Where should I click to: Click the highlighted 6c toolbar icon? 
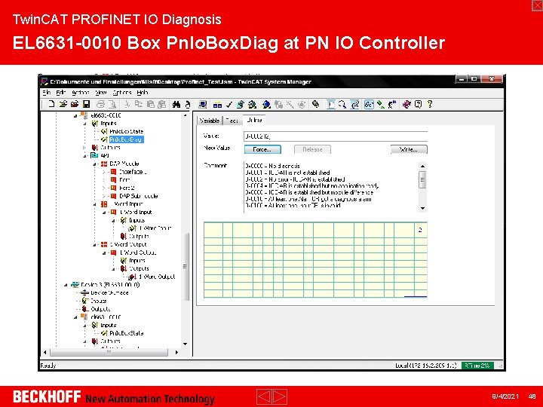tap(369, 104)
